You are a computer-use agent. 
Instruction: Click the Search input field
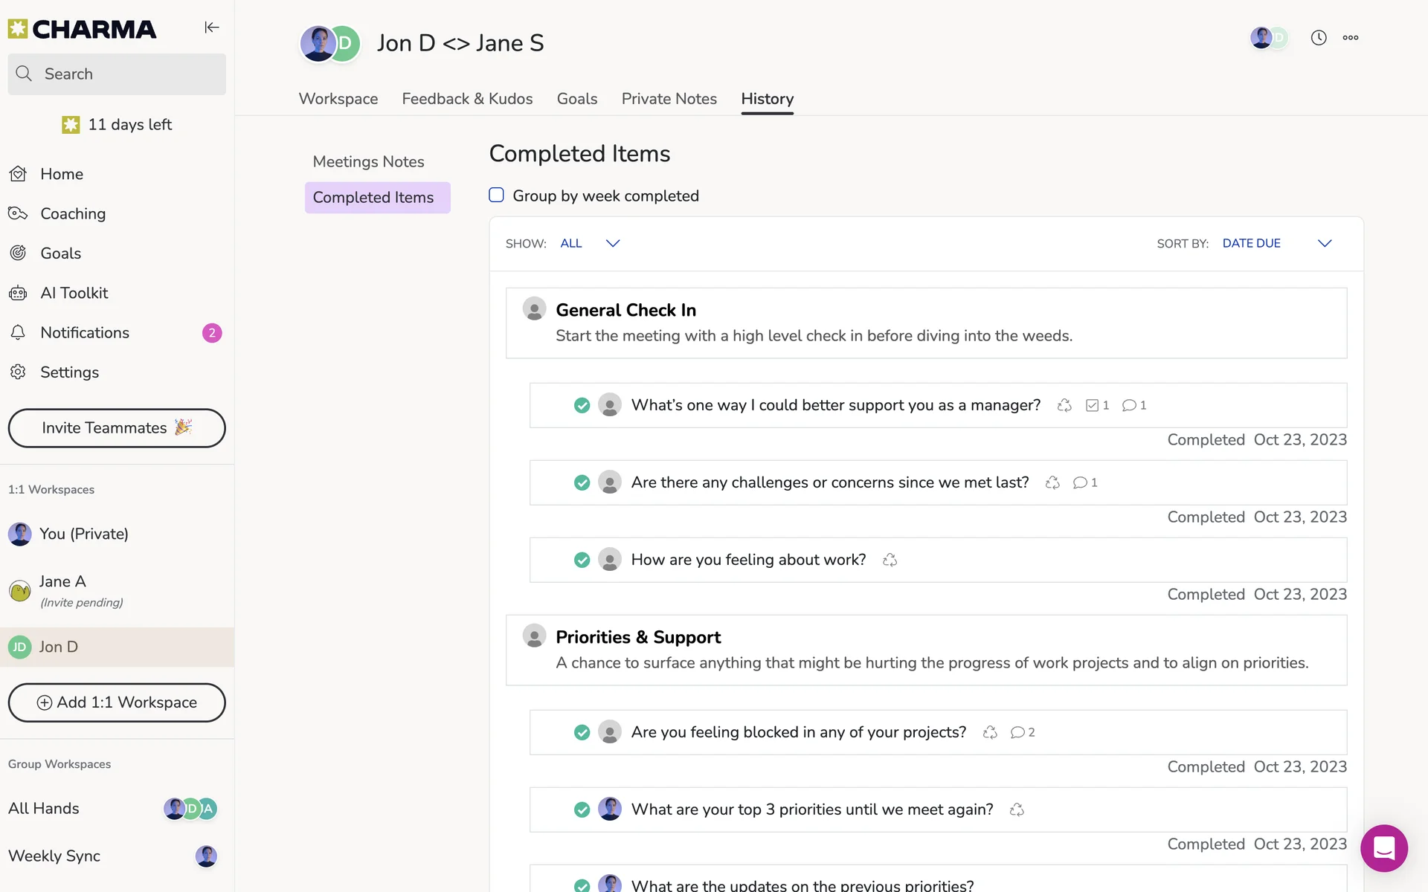click(x=117, y=74)
